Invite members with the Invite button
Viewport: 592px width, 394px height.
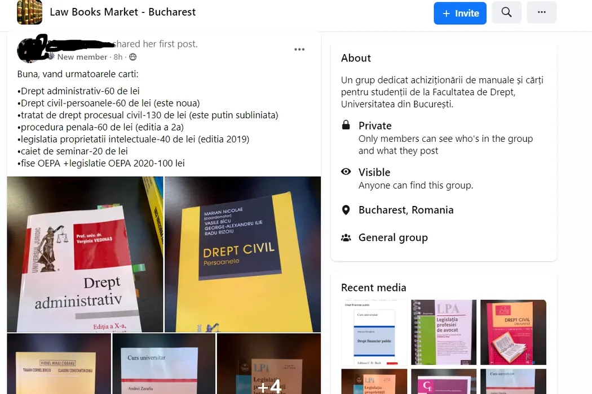[x=460, y=13]
